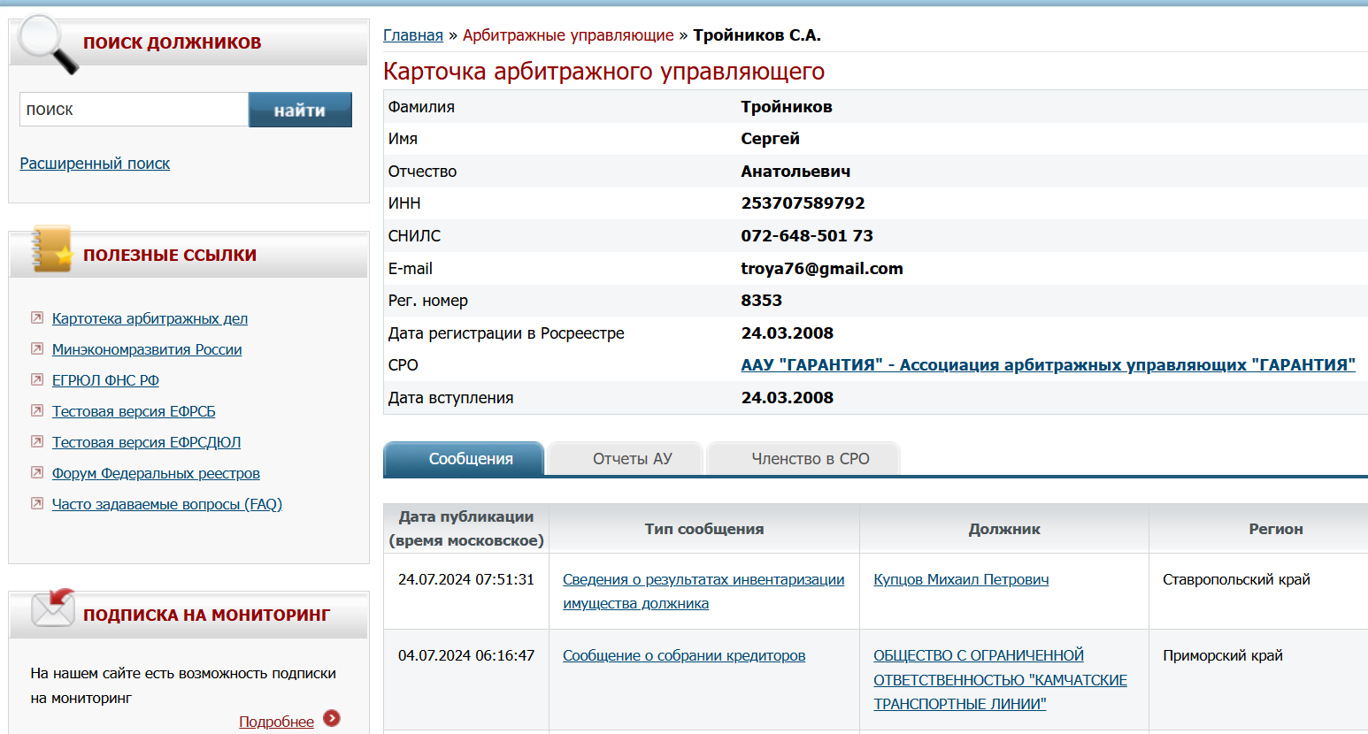This screenshot has height=734, width=1368.
Task: Open Сообщение о собрании кредиторов message
Action: (x=684, y=656)
